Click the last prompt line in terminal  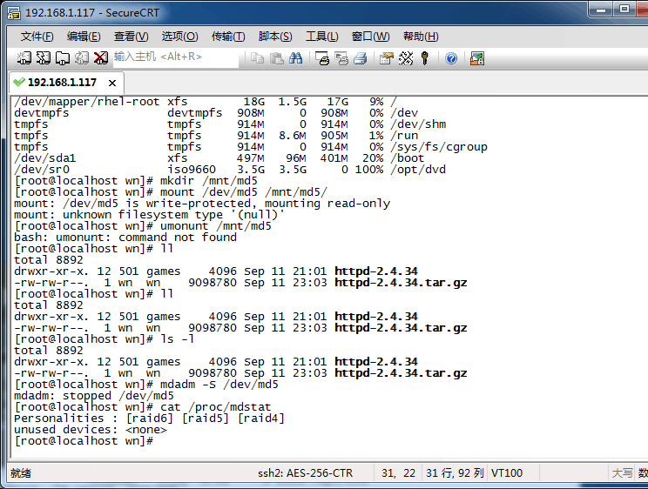point(84,441)
